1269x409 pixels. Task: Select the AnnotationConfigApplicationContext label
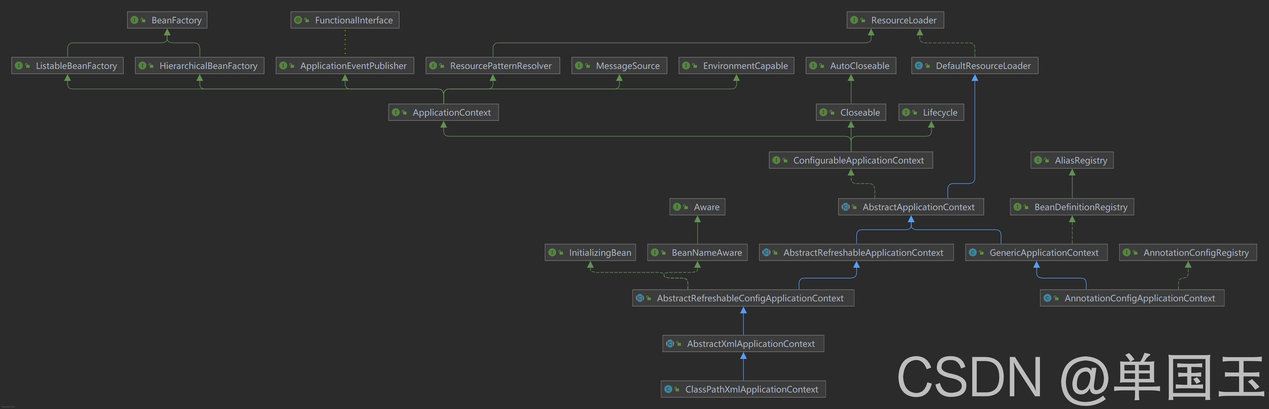coord(1139,298)
